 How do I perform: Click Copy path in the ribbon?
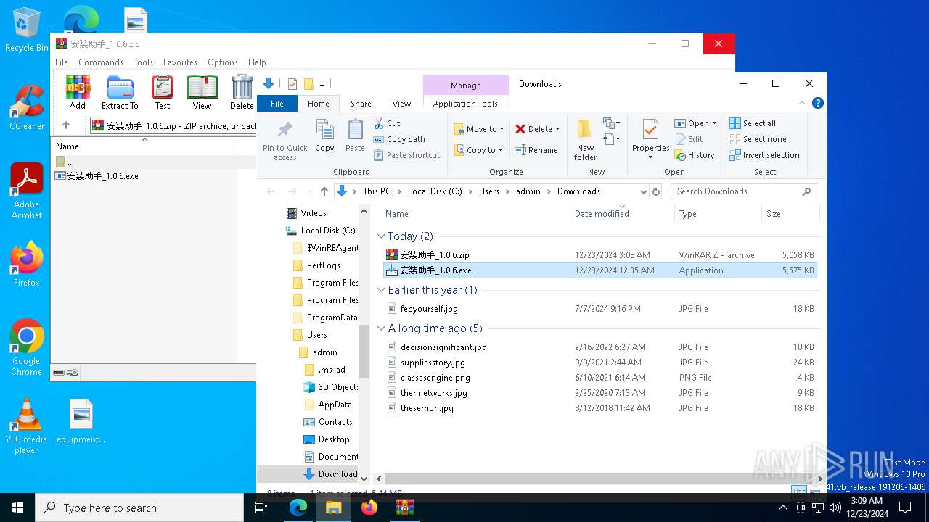[x=399, y=139]
